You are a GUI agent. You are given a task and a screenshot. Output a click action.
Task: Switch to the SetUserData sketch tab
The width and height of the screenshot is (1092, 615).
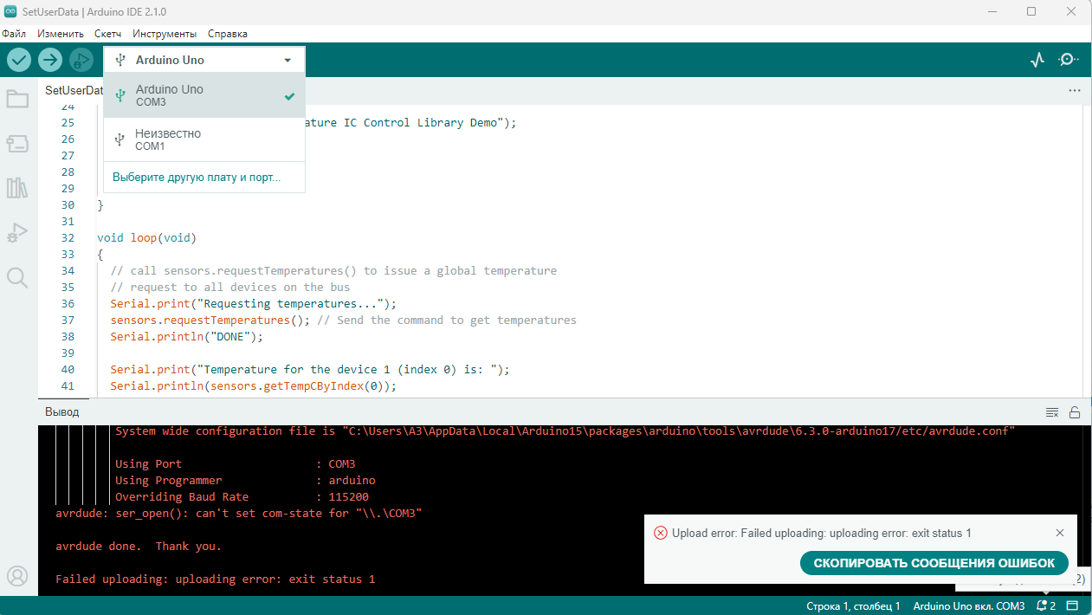click(x=74, y=90)
